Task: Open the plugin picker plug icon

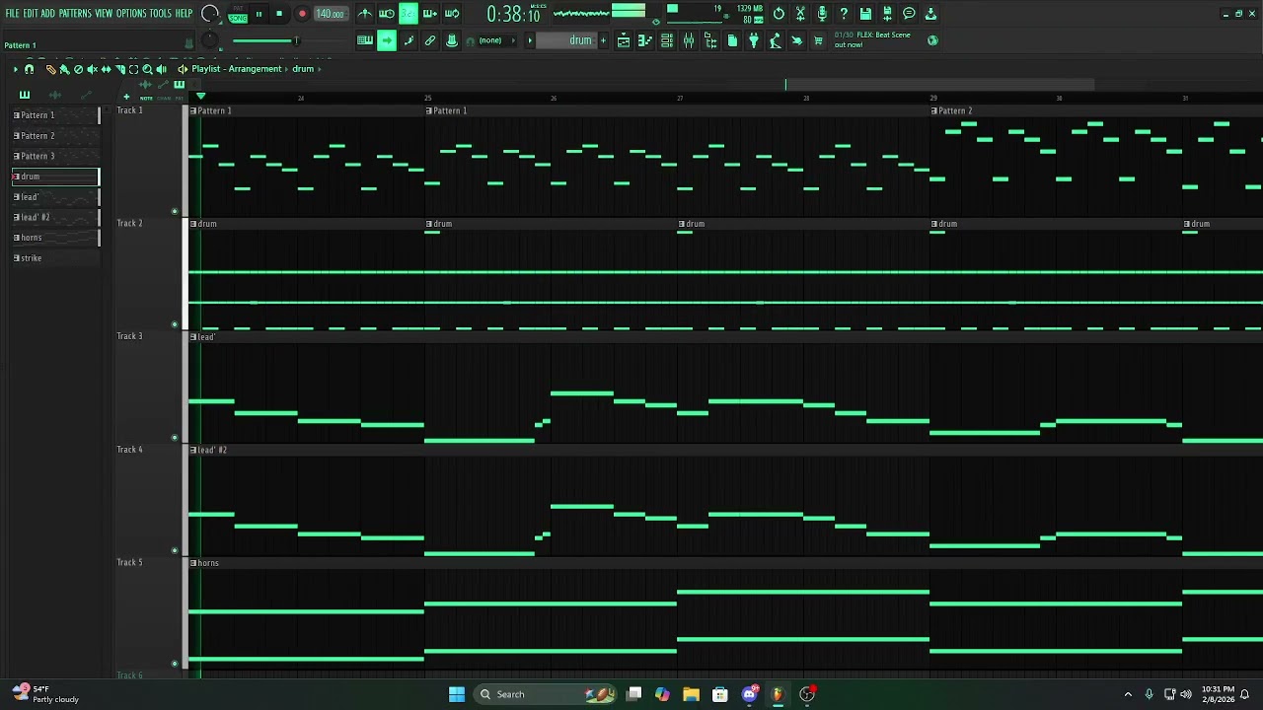Action: (754, 40)
